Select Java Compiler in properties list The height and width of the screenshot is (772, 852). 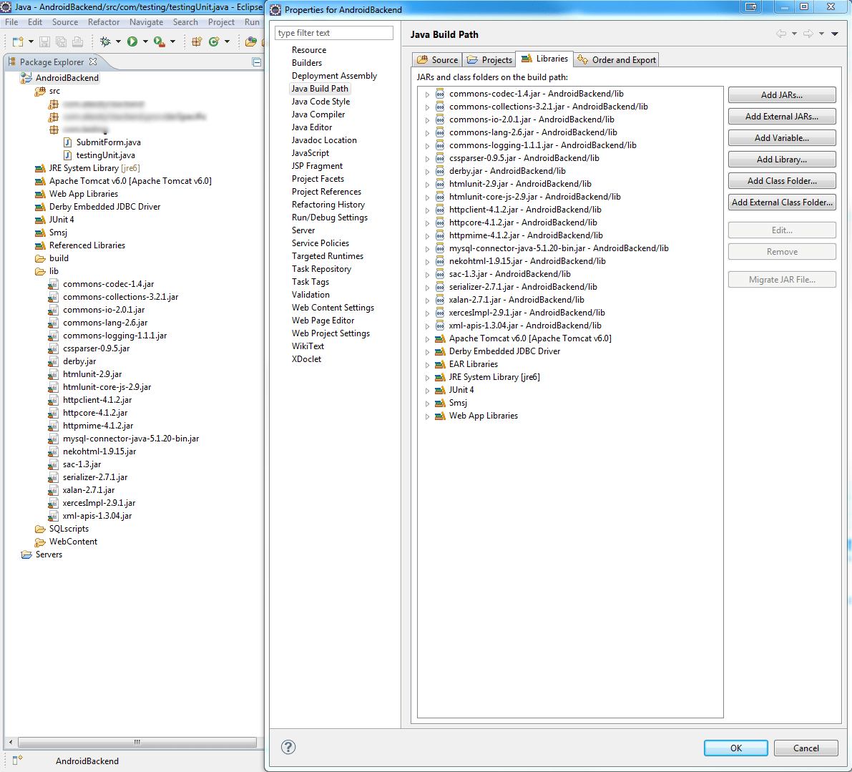point(318,114)
